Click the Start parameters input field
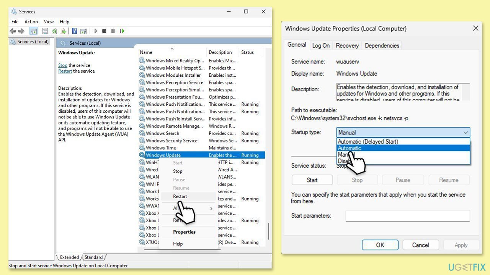This screenshot has width=490, height=275. point(408,216)
